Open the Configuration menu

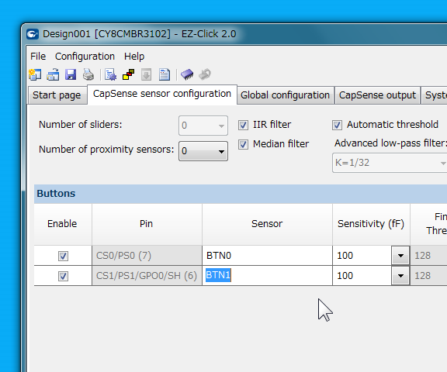[85, 57]
